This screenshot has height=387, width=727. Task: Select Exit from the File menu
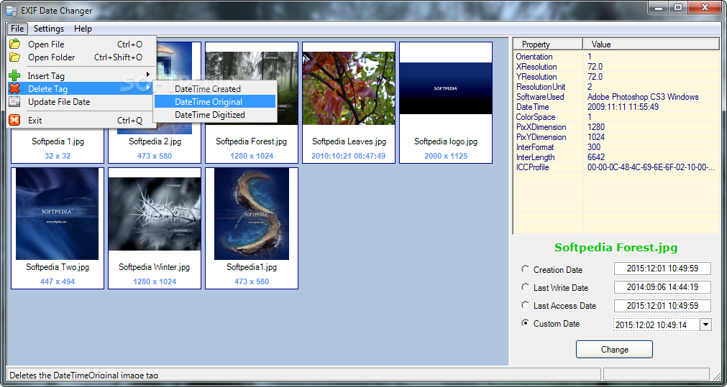pos(81,121)
